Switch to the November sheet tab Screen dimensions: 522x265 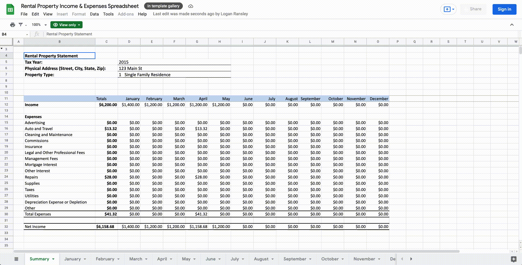(364, 259)
